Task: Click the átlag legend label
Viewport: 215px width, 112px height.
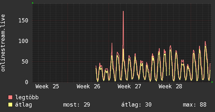Action: point(23,105)
